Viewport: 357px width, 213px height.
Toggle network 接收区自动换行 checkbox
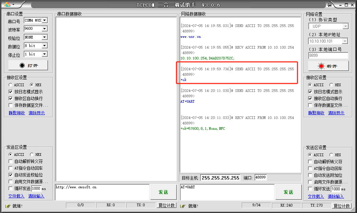click(310, 98)
